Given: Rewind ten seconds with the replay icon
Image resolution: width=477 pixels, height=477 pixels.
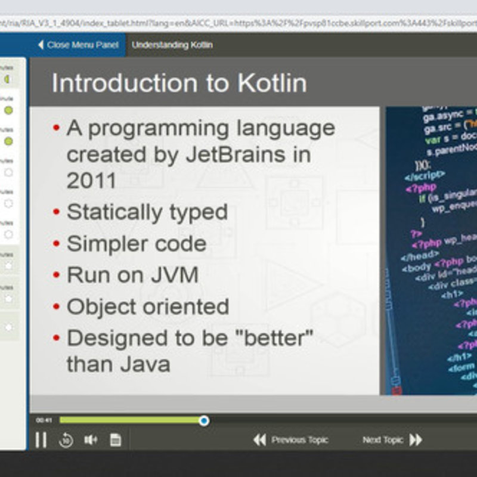Looking at the screenshot, I should point(66,440).
